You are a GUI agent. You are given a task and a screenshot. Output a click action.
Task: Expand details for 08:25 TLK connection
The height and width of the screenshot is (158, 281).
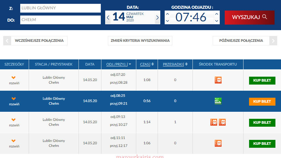(x=13, y=101)
